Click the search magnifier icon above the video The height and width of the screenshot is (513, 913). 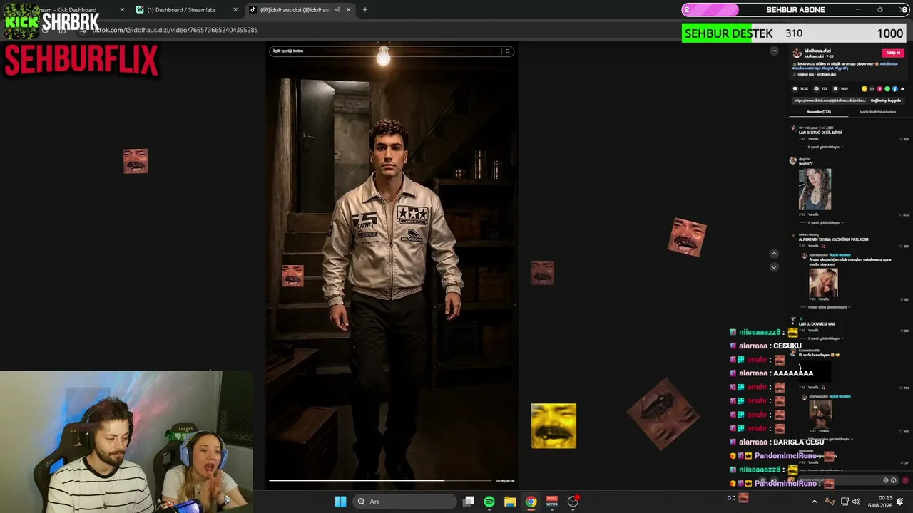pyautogui.click(x=508, y=51)
